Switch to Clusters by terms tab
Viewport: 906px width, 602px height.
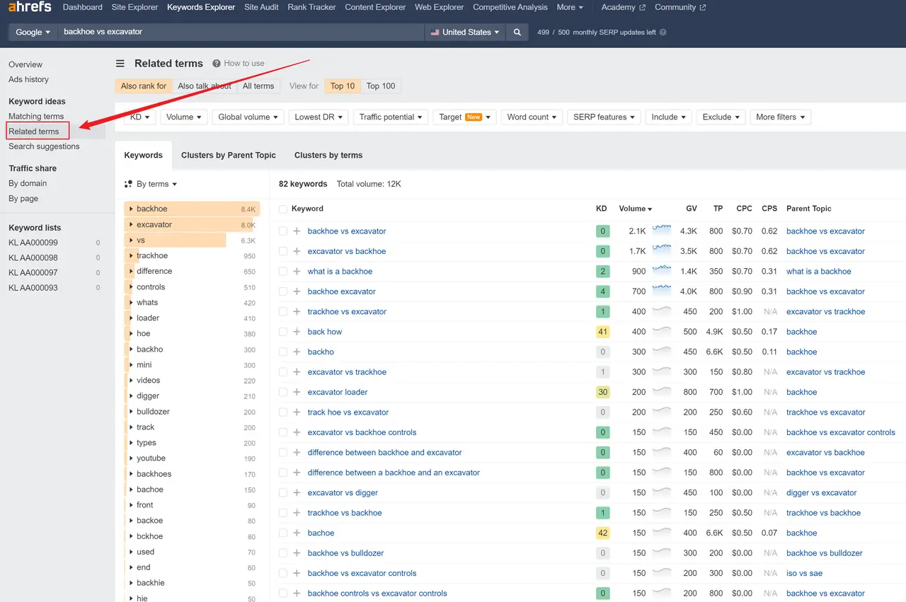pos(328,156)
